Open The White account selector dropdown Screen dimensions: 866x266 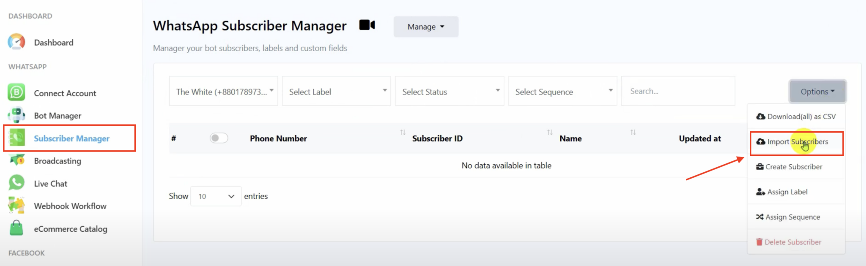click(223, 91)
